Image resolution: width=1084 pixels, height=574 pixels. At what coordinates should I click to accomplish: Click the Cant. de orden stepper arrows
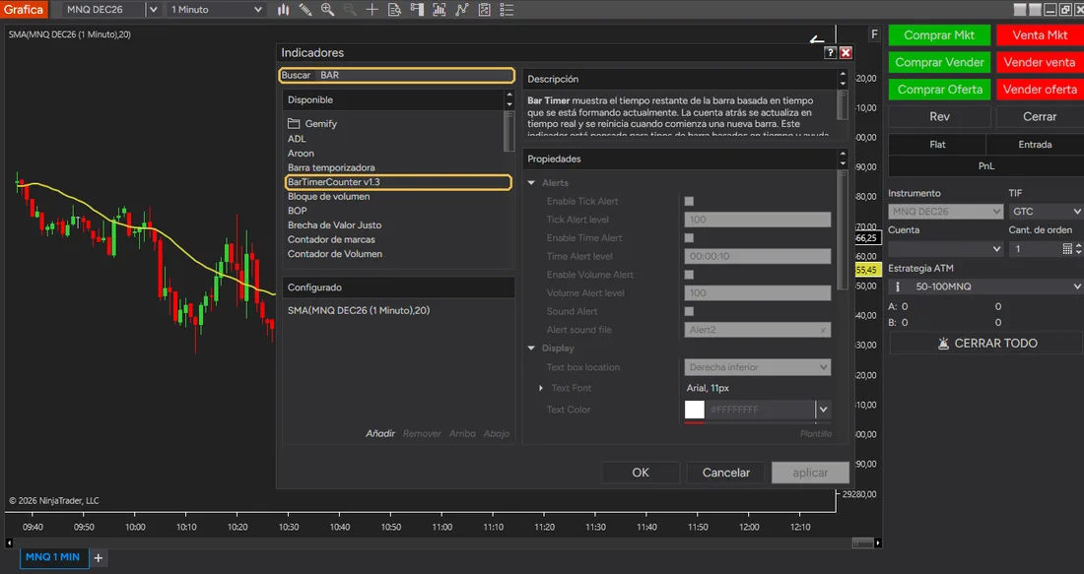1078,249
